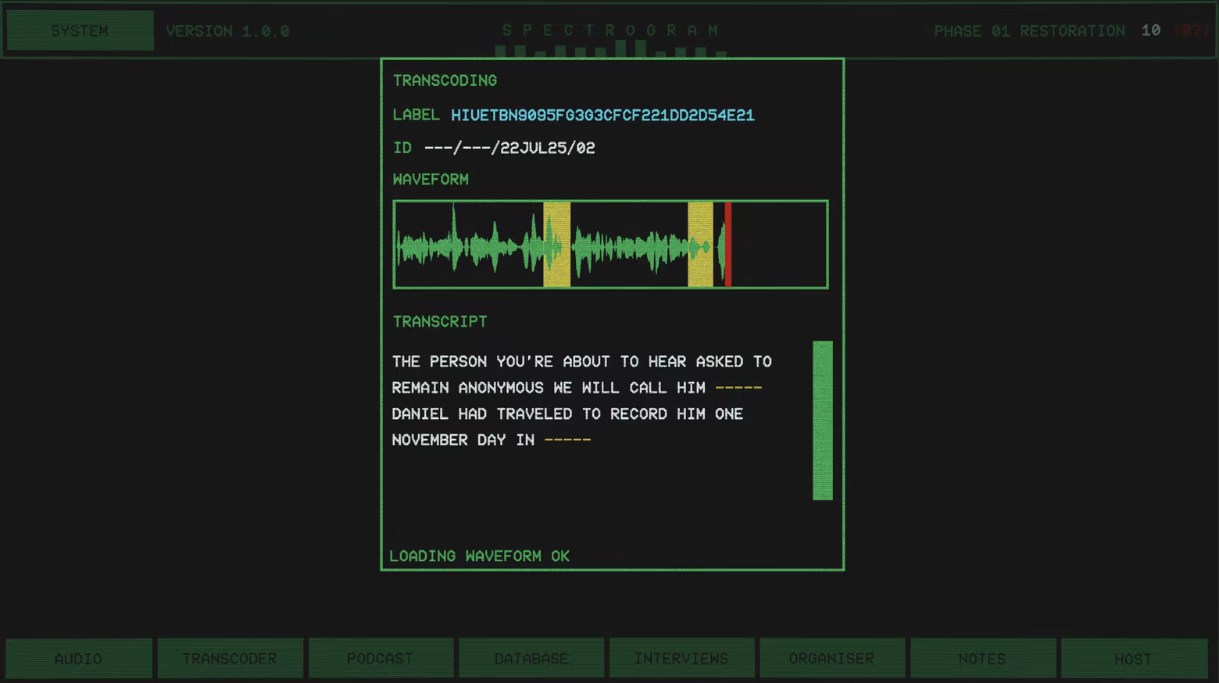
Task: Switch to the ORGANISER tab
Action: tap(832, 659)
